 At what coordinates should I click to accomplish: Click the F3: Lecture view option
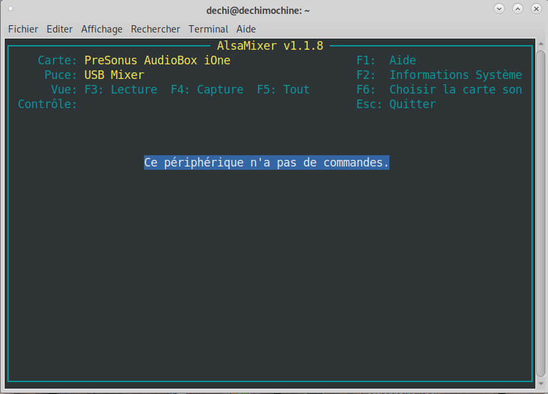(x=121, y=90)
